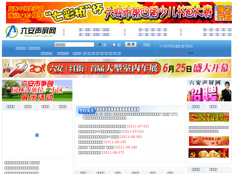
Task: Click the 六安声屏网 site logo
Action: (x=31, y=32)
